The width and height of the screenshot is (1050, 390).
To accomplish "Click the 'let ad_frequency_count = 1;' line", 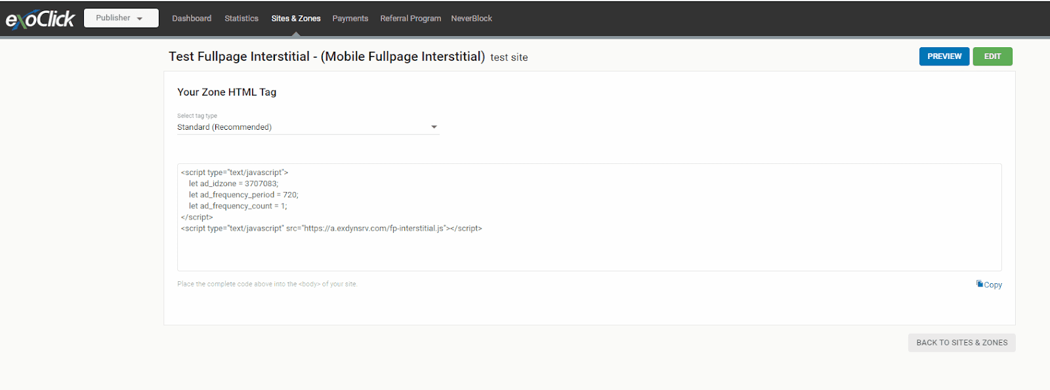I will [x=238, y=206].
